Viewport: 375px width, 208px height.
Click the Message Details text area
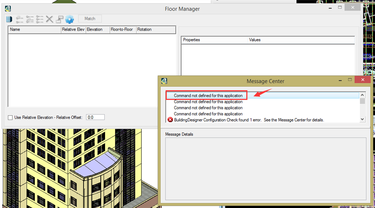pos(266,169)
